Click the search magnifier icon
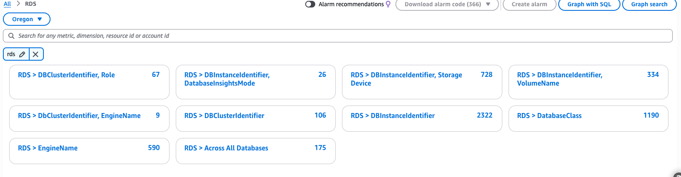The width and height of the screenshot is (681, 177). coord(11,36)
